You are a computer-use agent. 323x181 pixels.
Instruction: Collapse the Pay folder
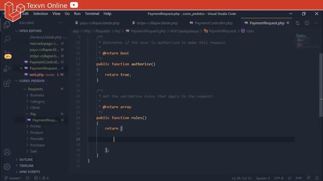click(33, 114)
